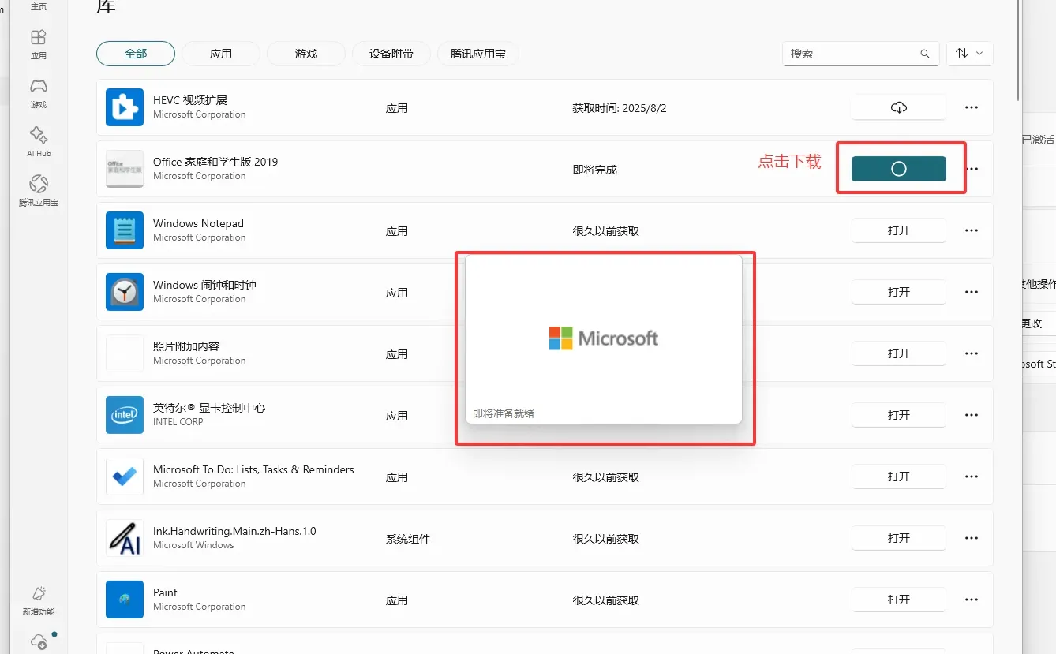The width and height of the screenshot is (1056, 654).
Task: Open Windows Notepad with its 打开 button
Action: [x=899, y=230]
